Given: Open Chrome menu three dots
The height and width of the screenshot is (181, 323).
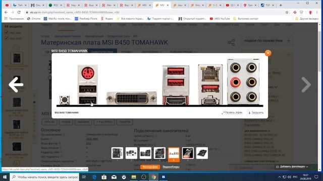Looking at the screenshot, I should point(317,12).
